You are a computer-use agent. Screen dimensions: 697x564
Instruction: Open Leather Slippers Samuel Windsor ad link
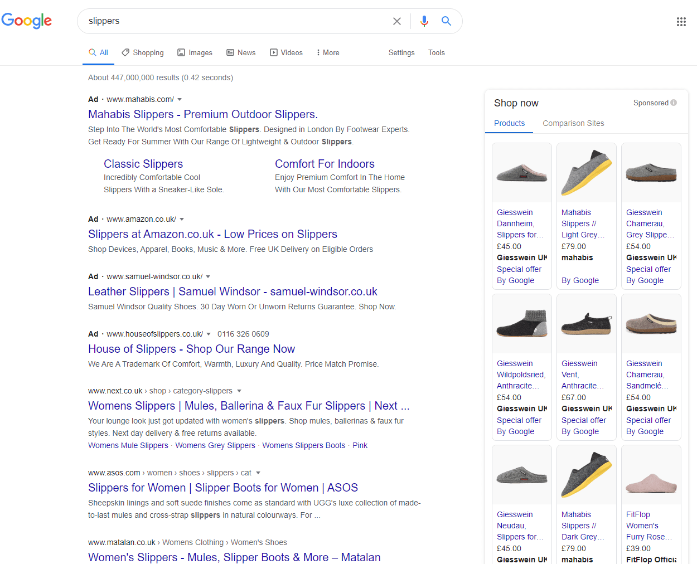pyautogui.click(x=233, y=291)
